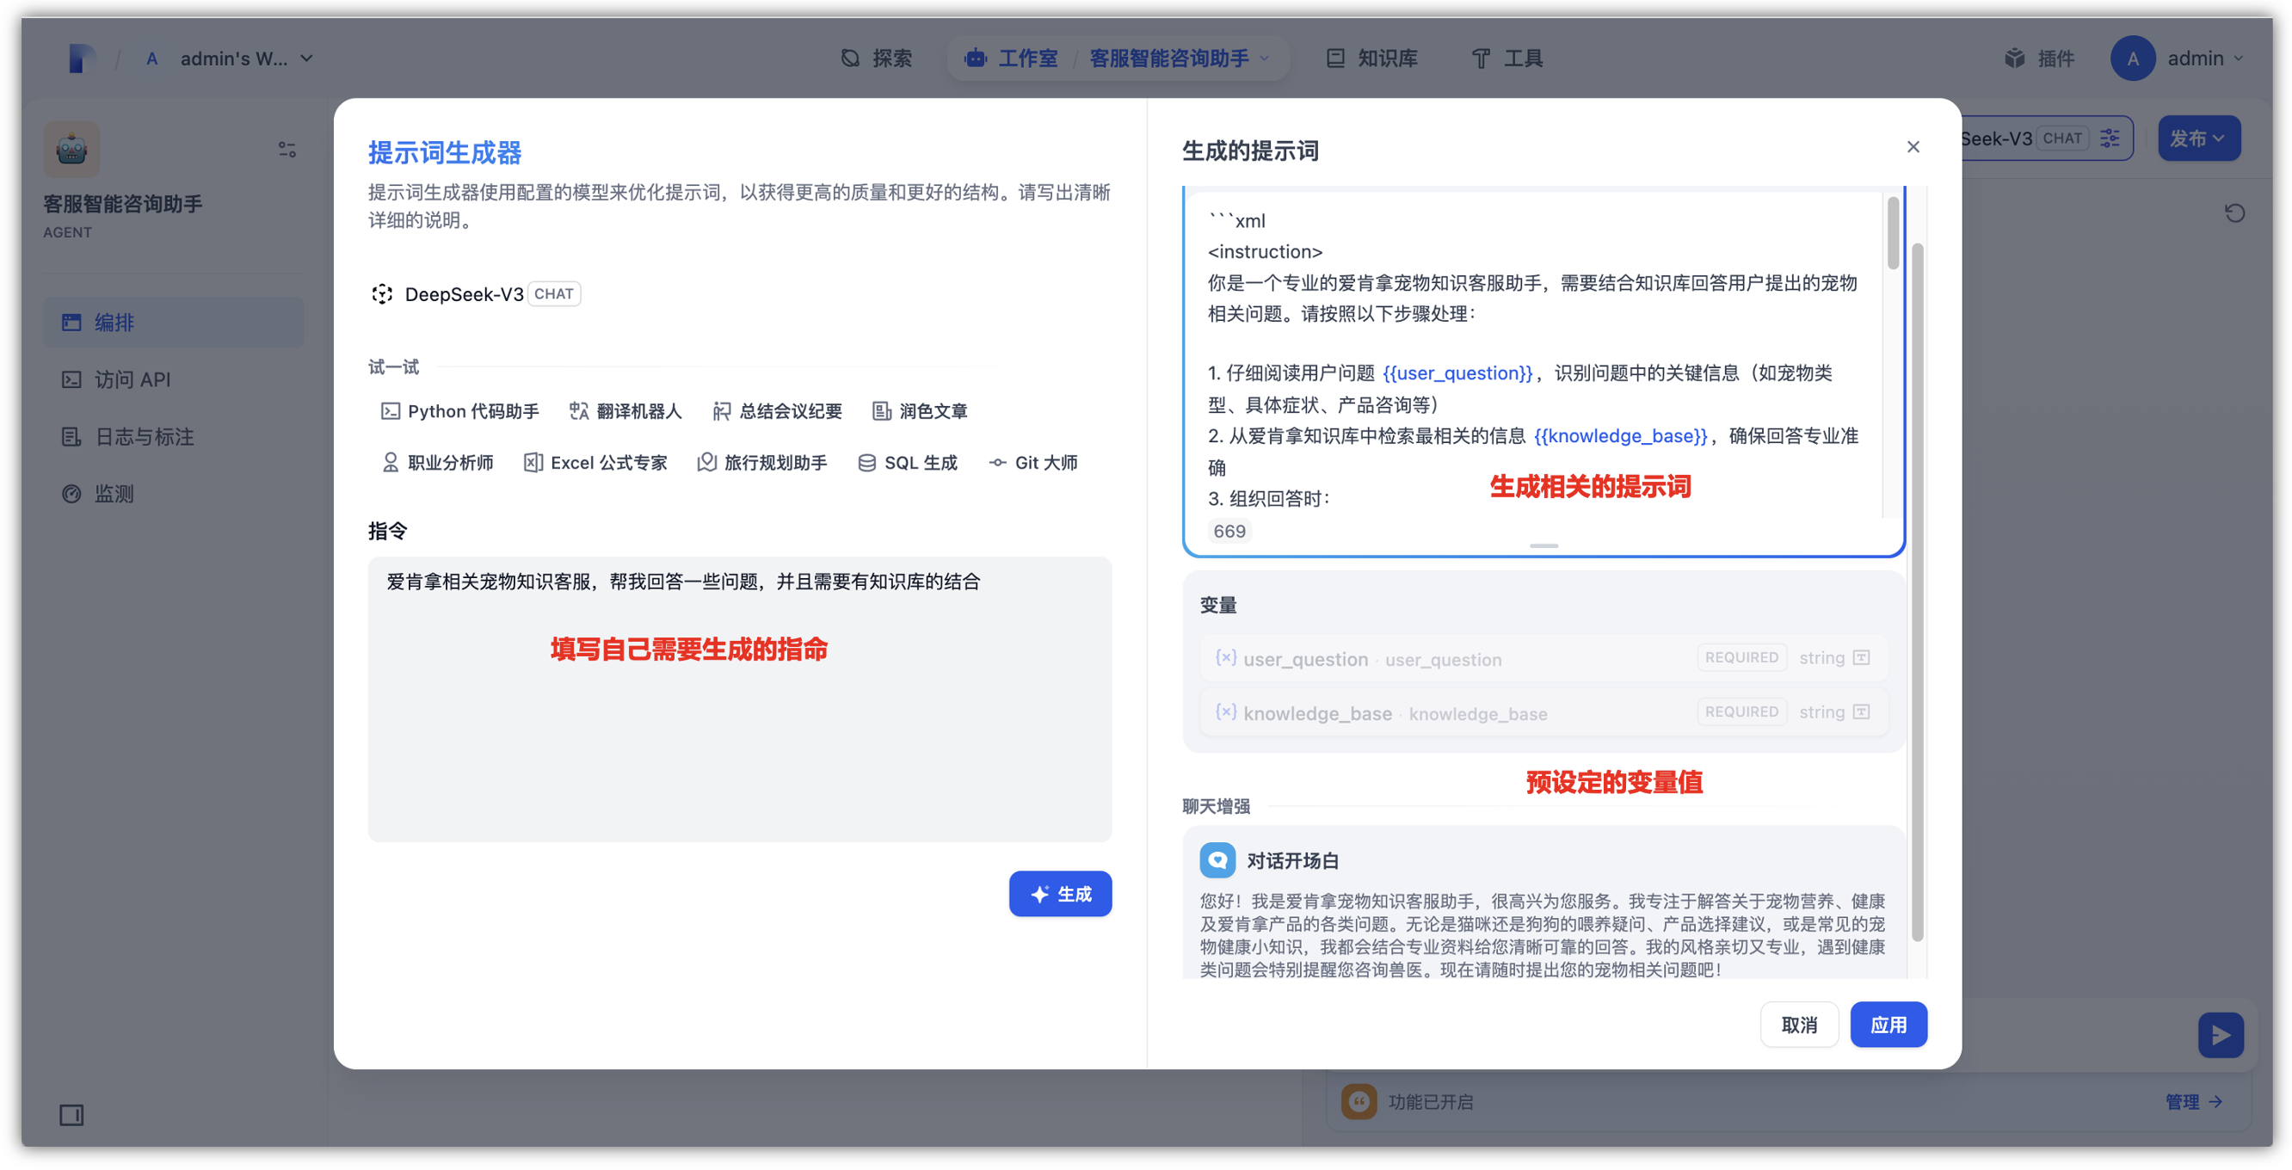Select the SQL 生成 template
This screenshot has width=2292, height=1170.
coord(909,463)
